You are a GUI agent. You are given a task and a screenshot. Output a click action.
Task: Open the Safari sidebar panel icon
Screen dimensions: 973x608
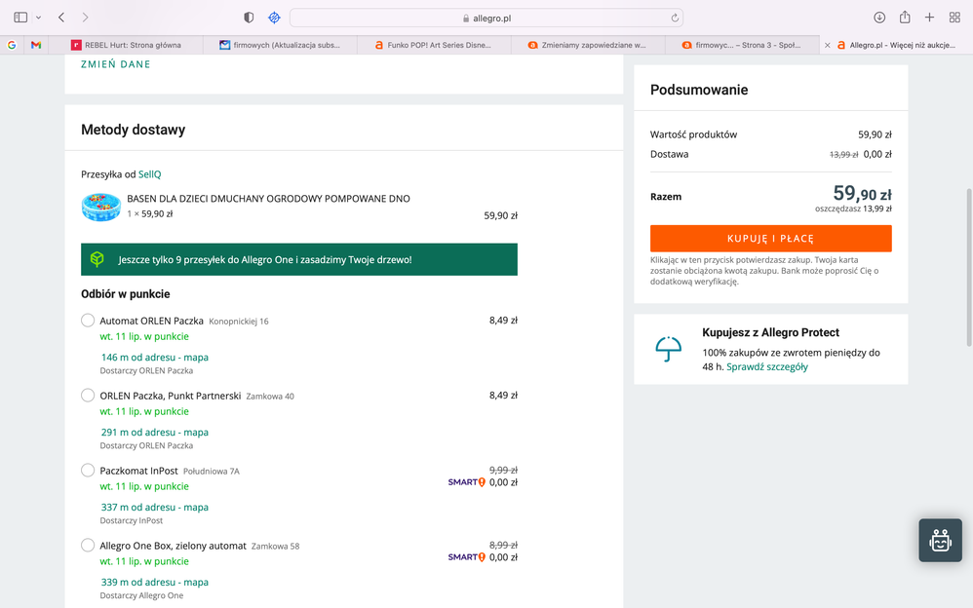[20, 18]
